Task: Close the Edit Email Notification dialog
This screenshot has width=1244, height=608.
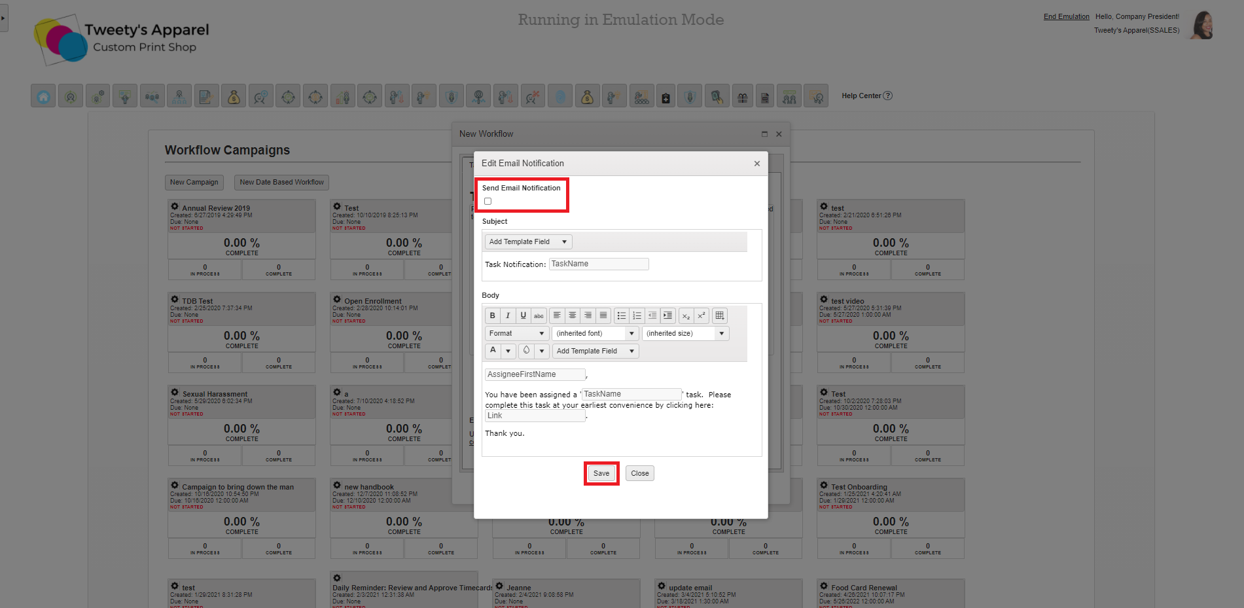Action: click(757, 164)
